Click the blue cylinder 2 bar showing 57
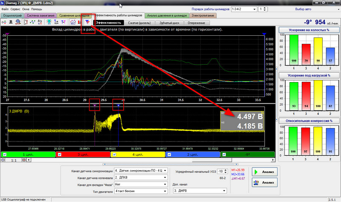 (x=330, y=56)
